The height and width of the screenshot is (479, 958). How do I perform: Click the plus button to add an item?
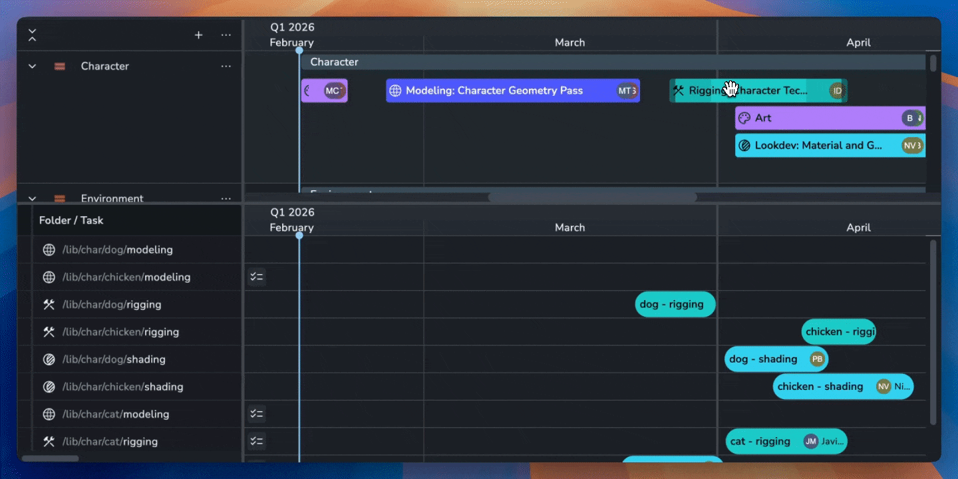click(198, 35)
